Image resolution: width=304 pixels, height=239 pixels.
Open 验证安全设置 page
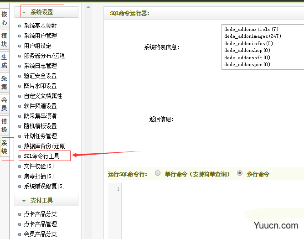coord(40,76)
